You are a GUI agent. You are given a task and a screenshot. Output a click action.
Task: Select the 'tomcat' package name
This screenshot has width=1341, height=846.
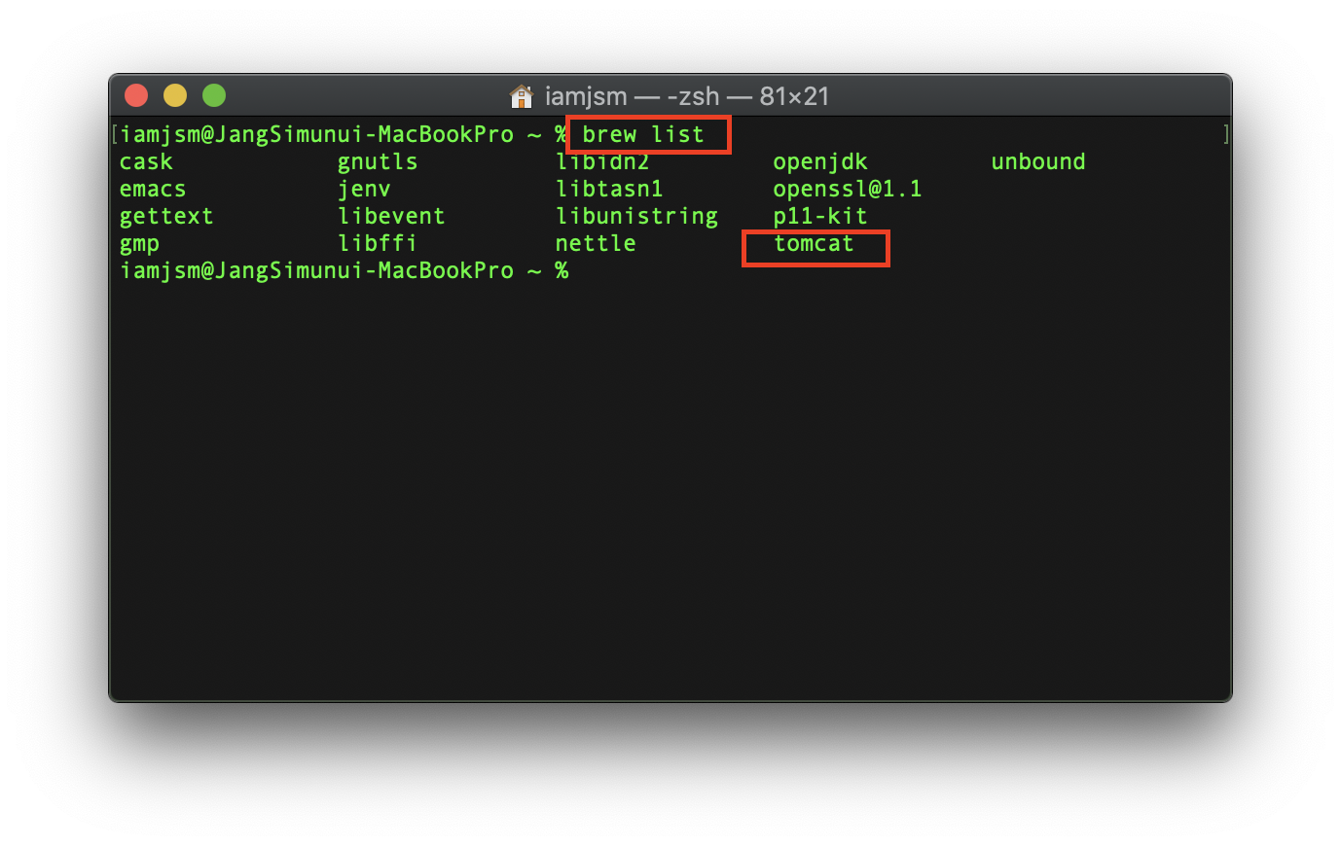(814, 243)
